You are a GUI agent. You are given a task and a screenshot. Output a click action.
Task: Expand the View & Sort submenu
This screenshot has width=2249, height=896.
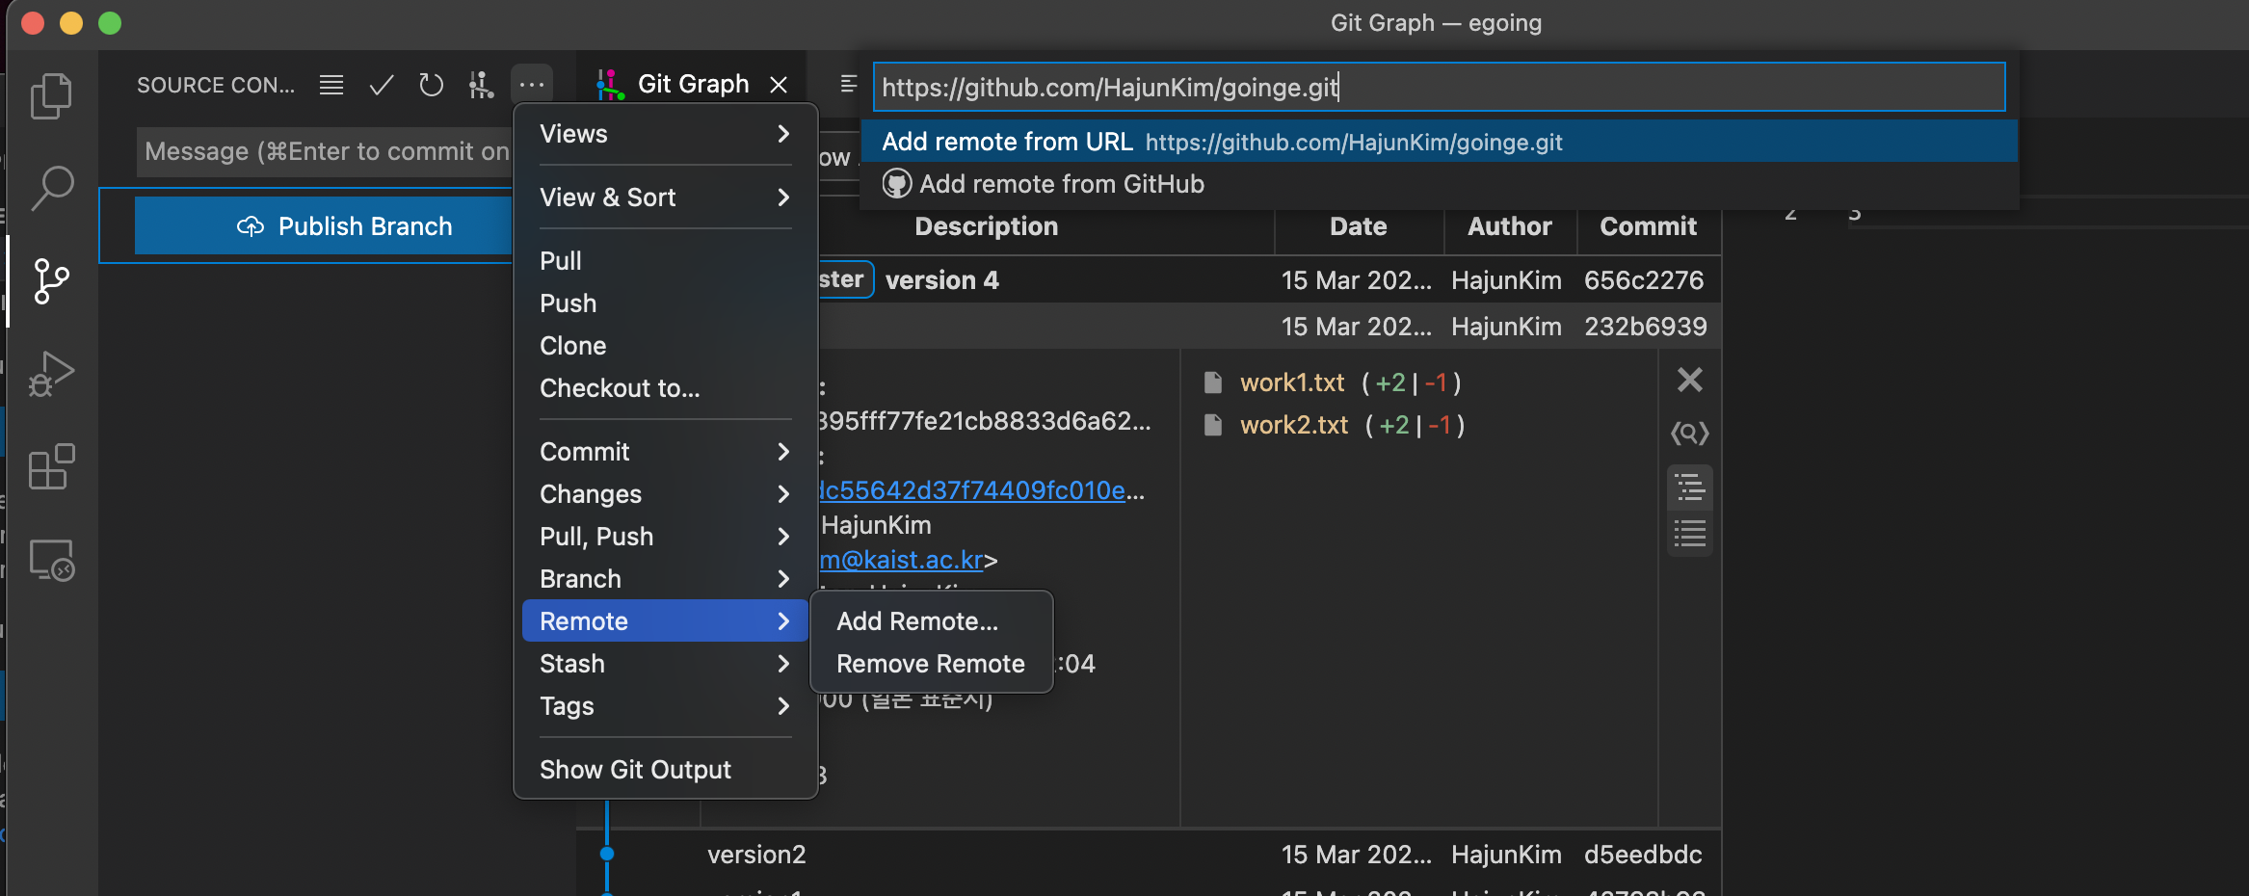tap(665, 198)
